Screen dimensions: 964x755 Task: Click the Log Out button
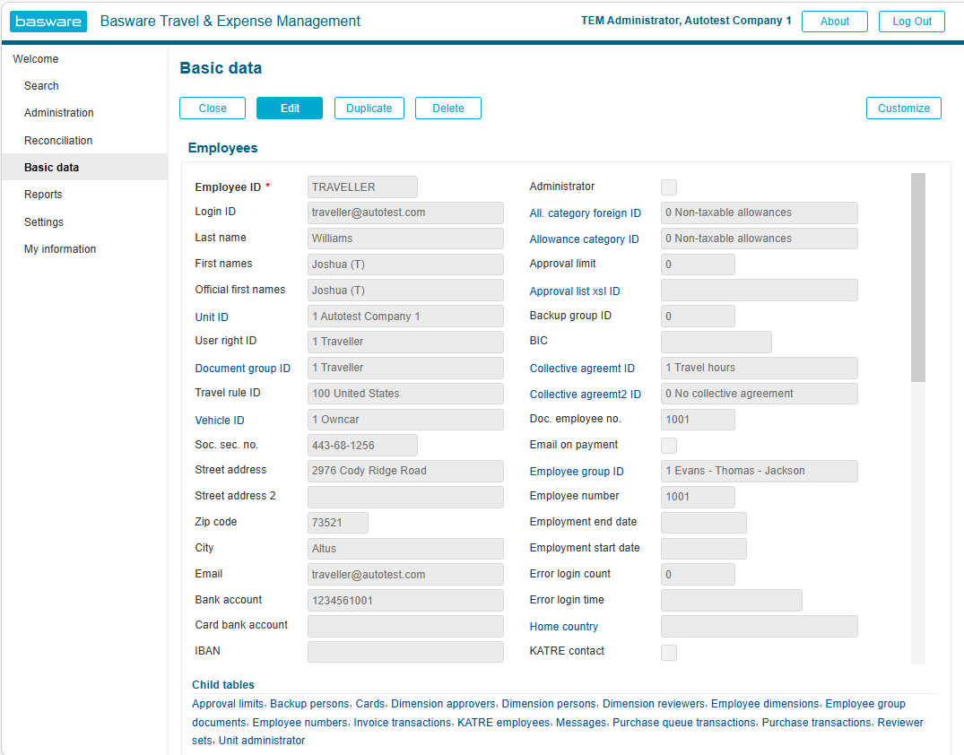(912, 22)
